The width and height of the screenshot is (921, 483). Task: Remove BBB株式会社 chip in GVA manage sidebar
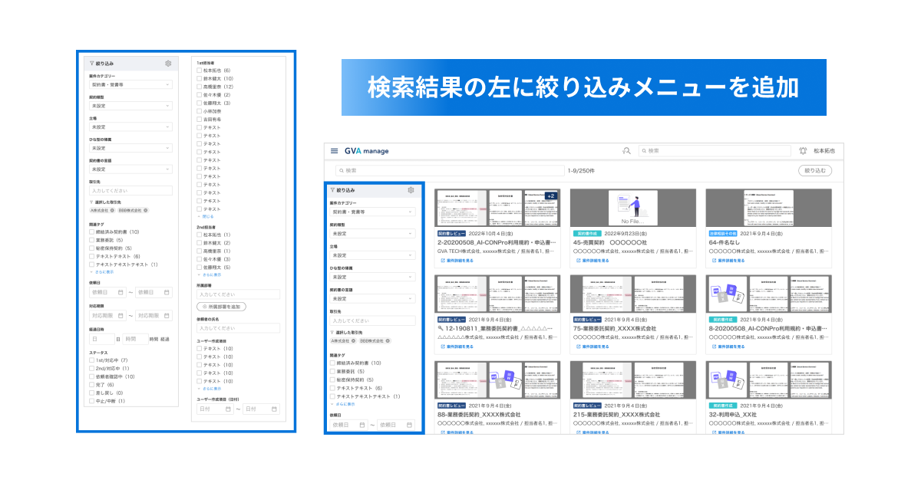pos(388,340)
